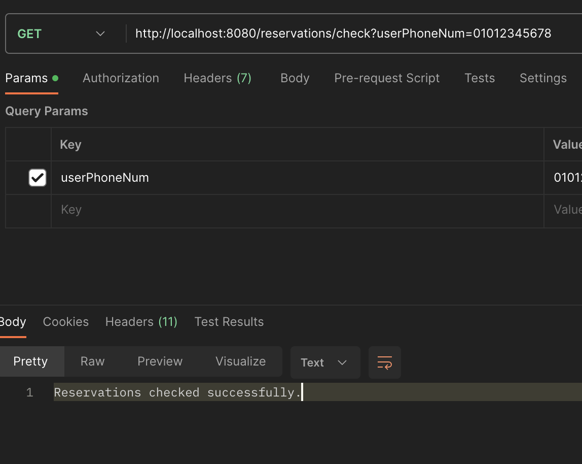Switch to the Cookies response tab

pyautogui.click(x=65, y=321)
